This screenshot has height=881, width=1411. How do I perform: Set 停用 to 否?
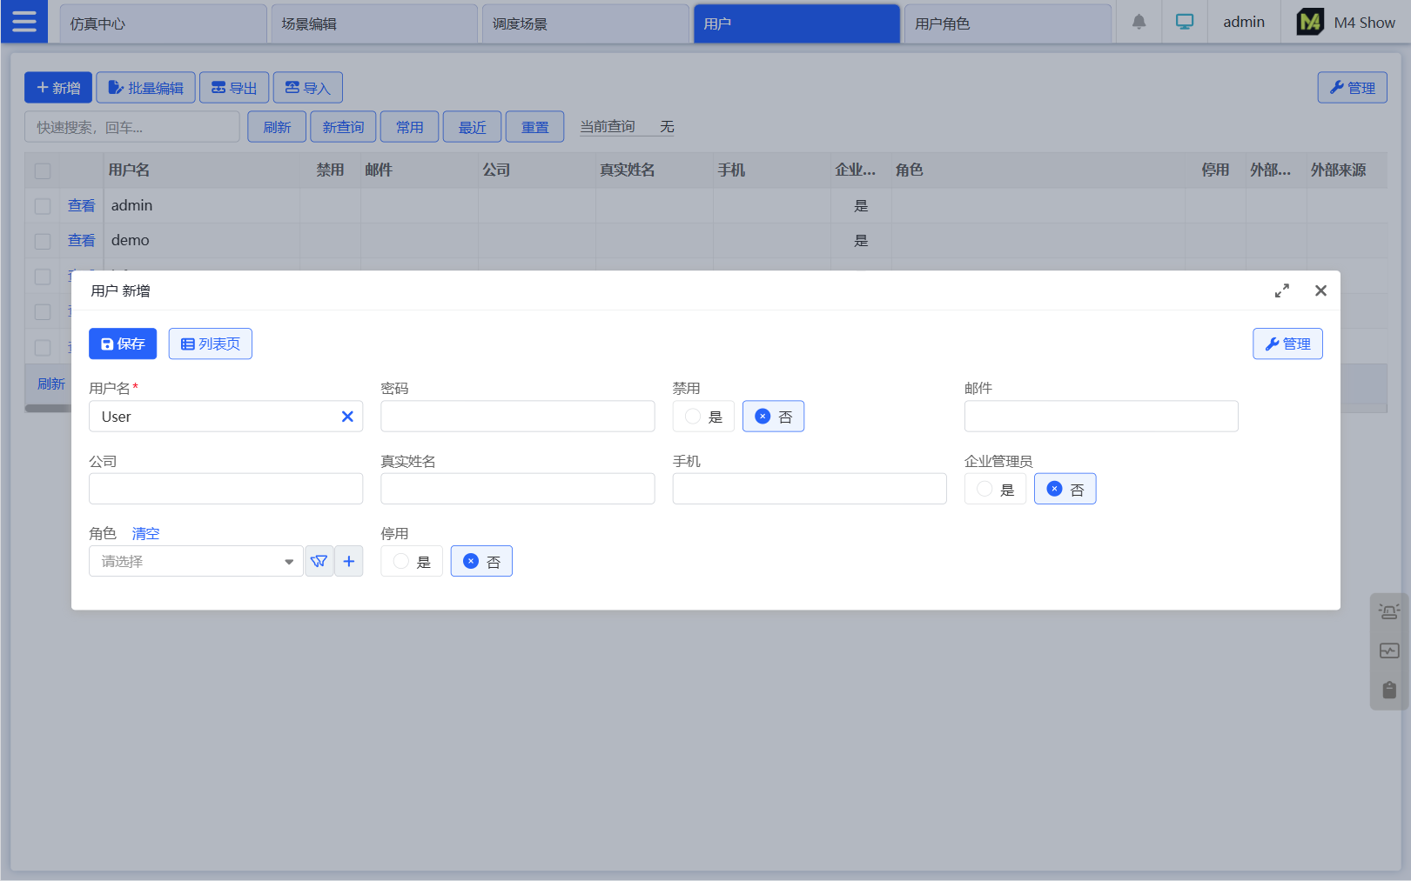pyautogui.click(x=481, y=562)
